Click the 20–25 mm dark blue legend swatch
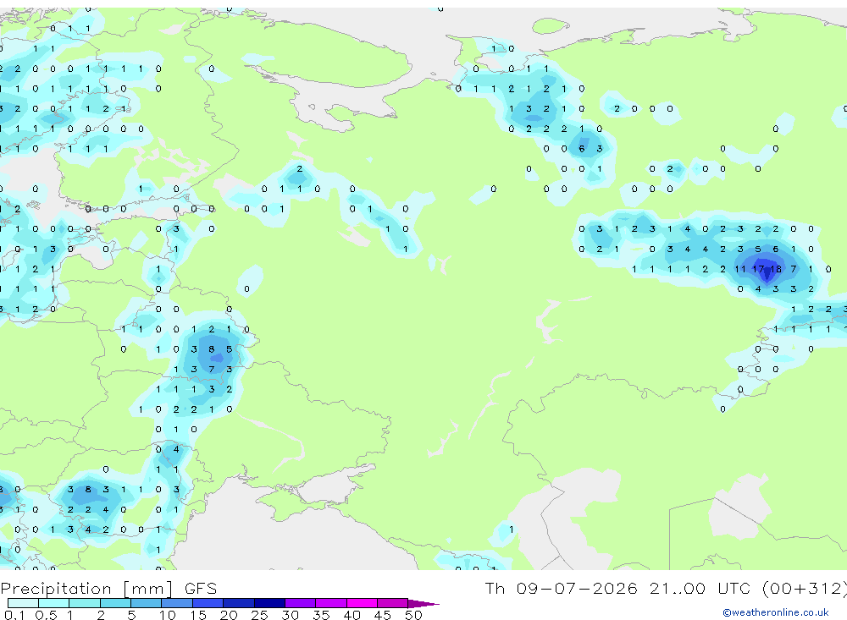Screen dimensions: 847x620 (x=238, y=603)
